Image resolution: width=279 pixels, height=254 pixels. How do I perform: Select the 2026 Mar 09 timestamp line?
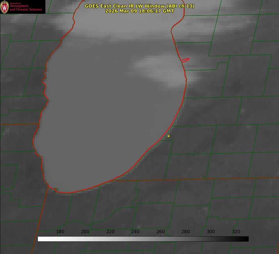pos(139,11)
